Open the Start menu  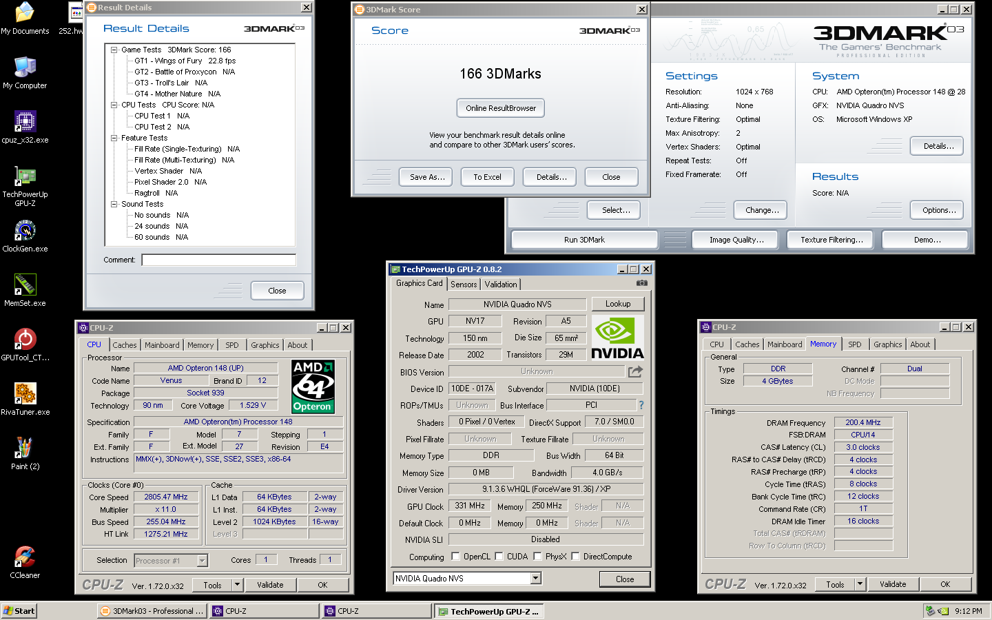(19, 611)
